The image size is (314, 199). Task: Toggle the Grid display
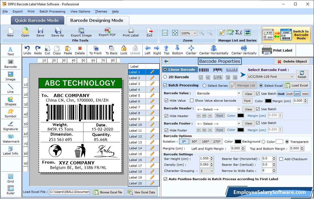point(10,178)
